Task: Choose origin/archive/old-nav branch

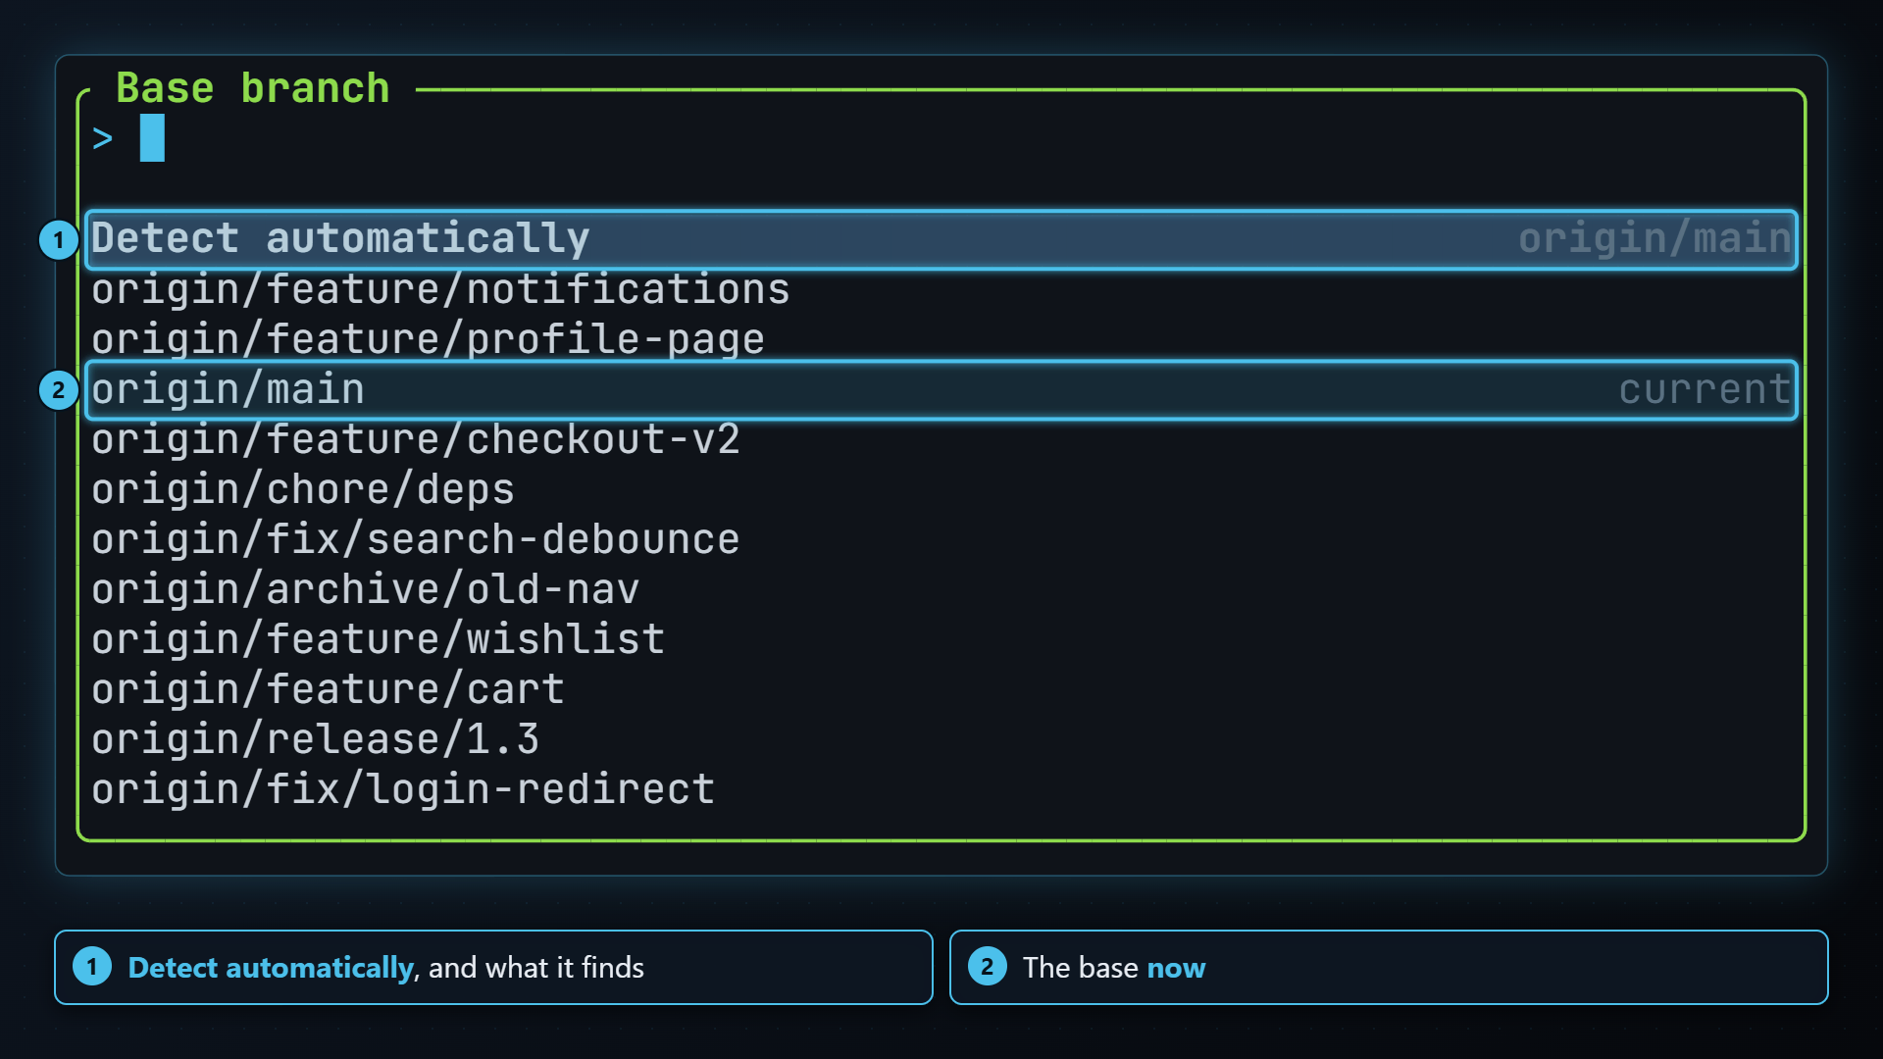Action: (x=941, y=589)
